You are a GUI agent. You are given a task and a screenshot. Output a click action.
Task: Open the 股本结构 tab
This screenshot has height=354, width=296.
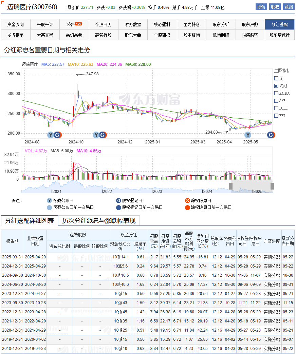[191, 35]
